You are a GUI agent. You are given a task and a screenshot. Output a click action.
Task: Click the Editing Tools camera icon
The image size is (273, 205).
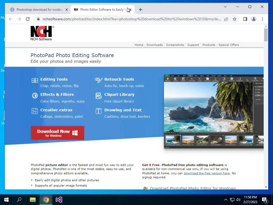click(x=35, y=80)
